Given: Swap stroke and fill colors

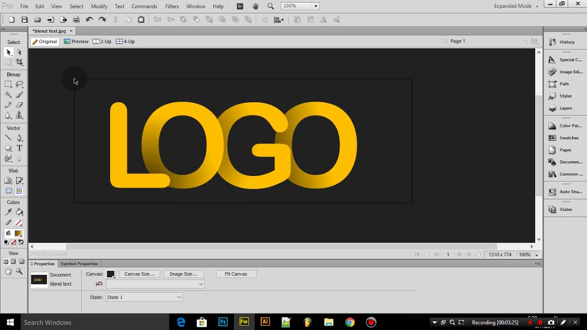Looking at the screenshot, I should click(21, 242).
